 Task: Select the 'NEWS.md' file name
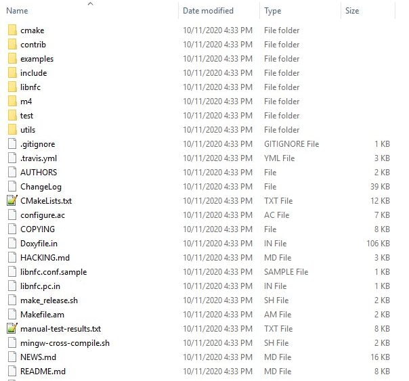coord(39,357)
